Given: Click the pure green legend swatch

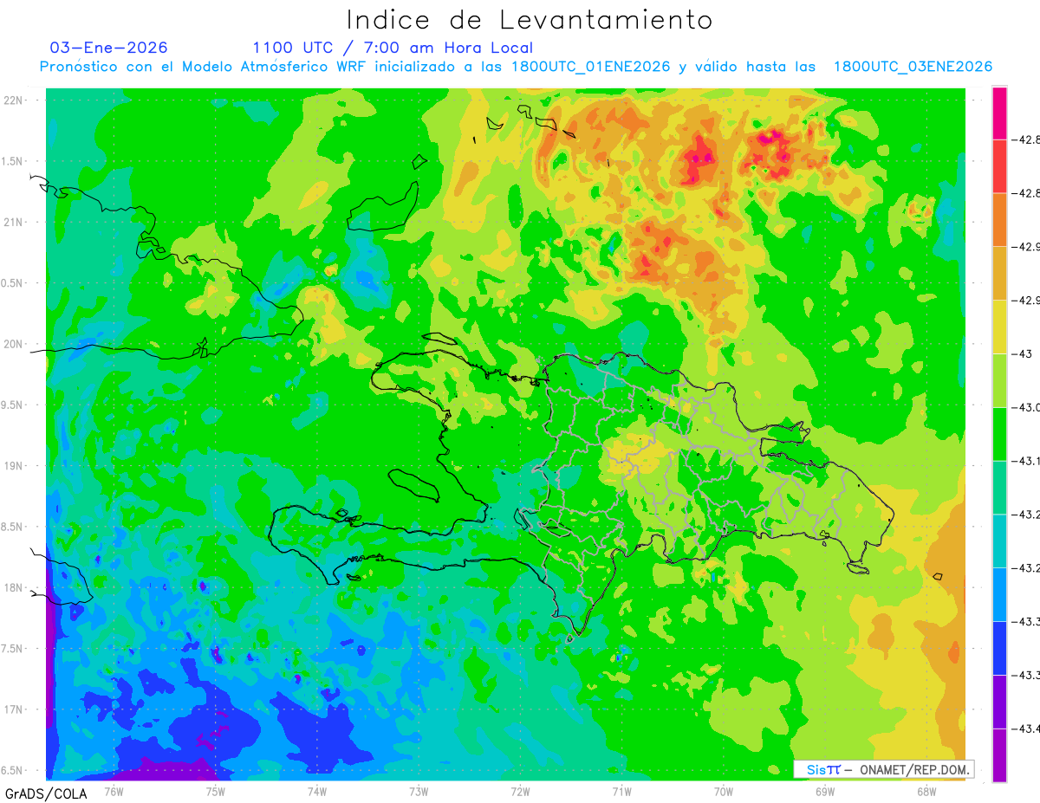Looking at the screenshot, I should (x=999, y=433).
